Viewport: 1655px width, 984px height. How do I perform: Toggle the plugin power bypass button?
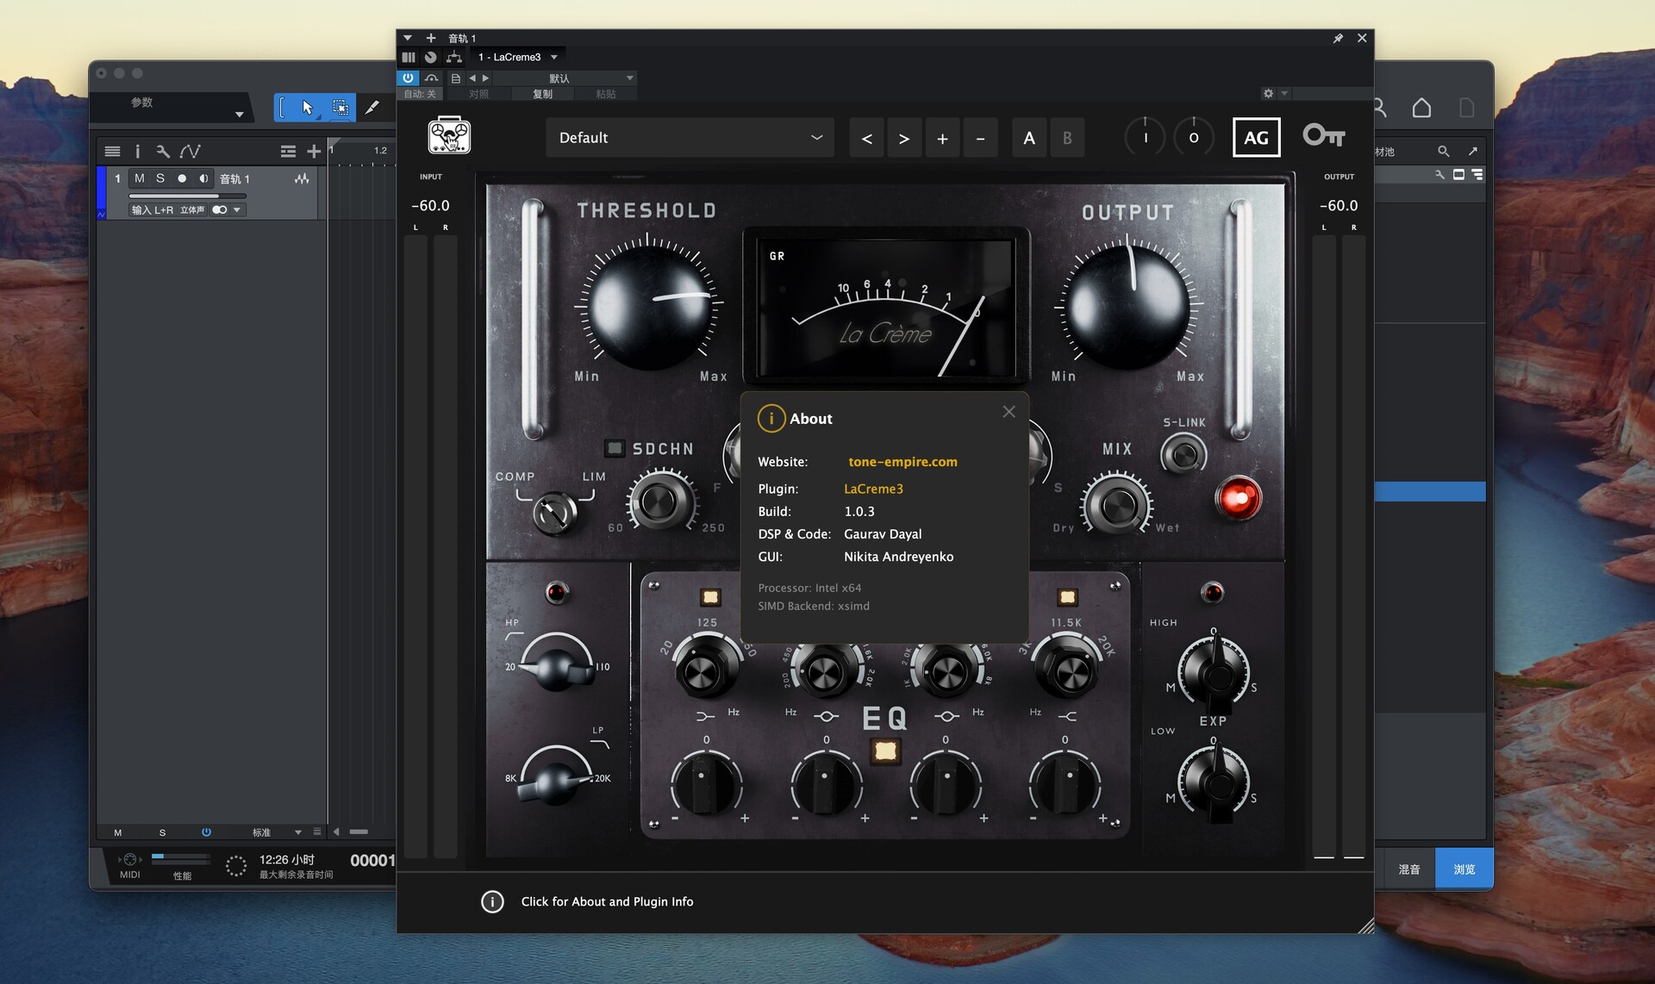(408, 78)
